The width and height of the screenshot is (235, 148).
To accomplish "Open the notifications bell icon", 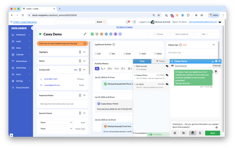I will pyautogui.click(x=128, y=22).
